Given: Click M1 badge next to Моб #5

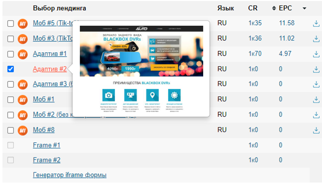Looking at the screenshot, I should pos(23,24).
